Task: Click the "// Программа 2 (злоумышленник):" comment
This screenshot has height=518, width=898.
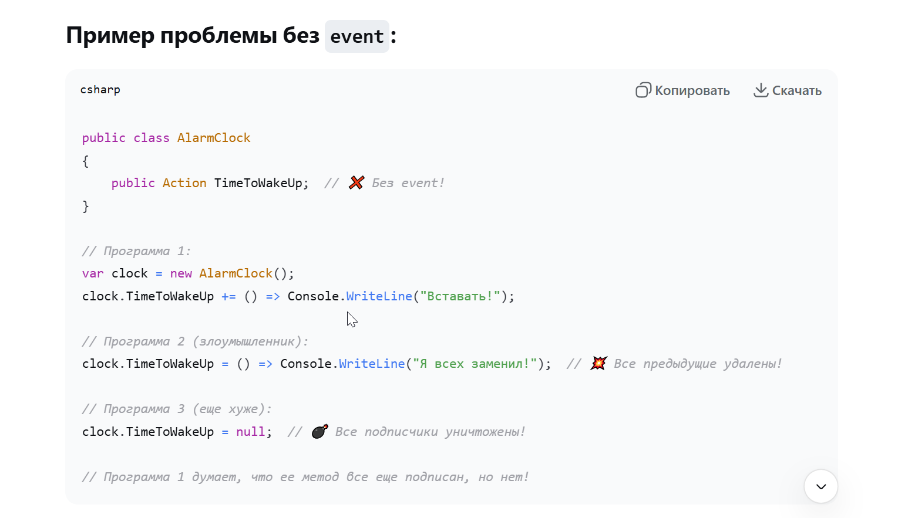Action: click(x=195, y=341)
